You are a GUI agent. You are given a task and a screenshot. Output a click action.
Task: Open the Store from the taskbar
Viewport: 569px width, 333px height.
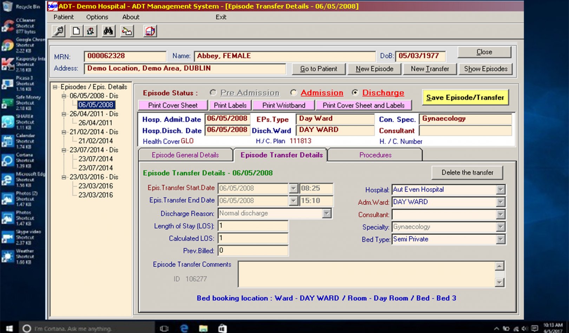[x=222, y=328]
